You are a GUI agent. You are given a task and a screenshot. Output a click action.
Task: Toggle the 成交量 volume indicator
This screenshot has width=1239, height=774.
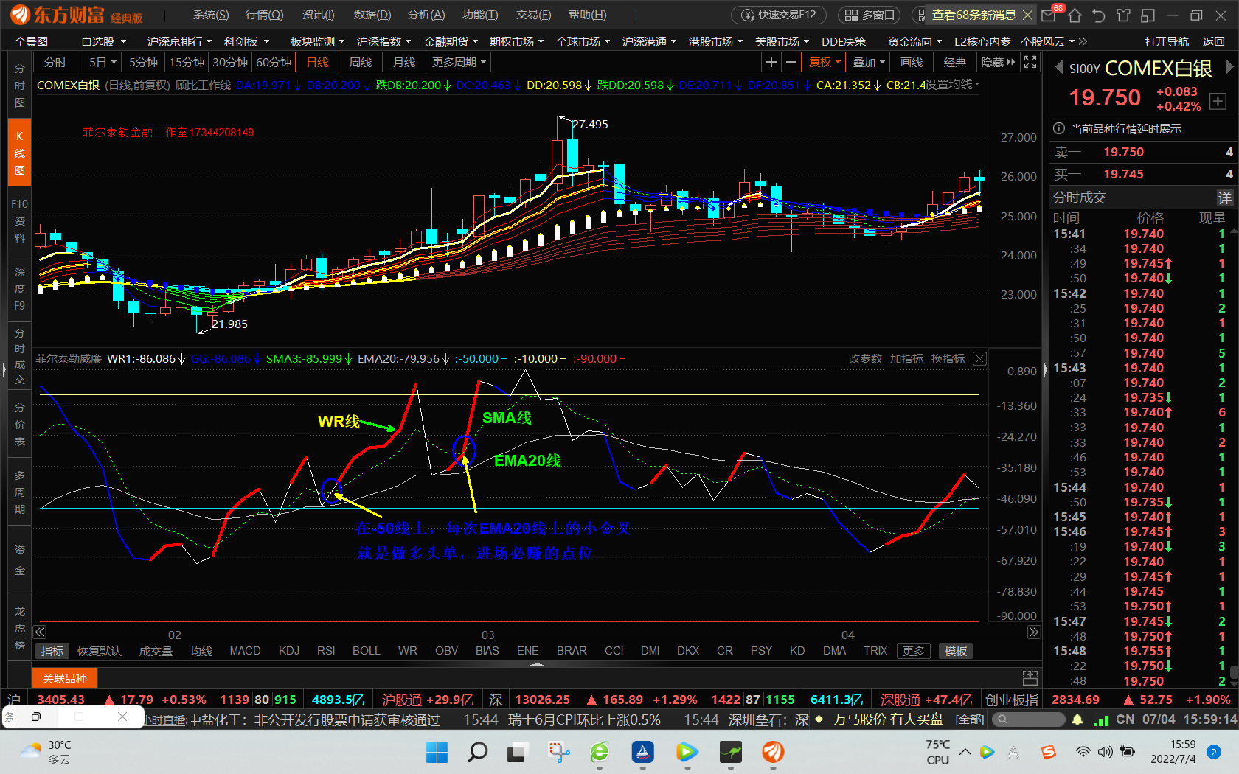tap(156, 651)
